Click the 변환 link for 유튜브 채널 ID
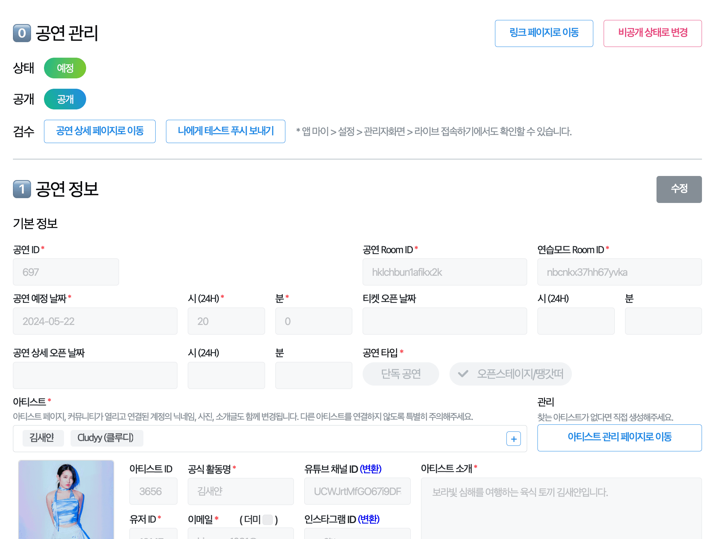Screen dimensions: 726x539 click(x=370, y=469)
